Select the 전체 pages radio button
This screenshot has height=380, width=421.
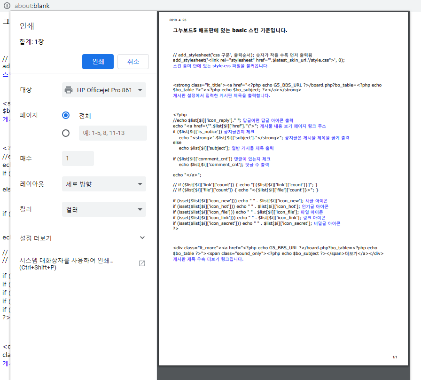tap(66, 116)
